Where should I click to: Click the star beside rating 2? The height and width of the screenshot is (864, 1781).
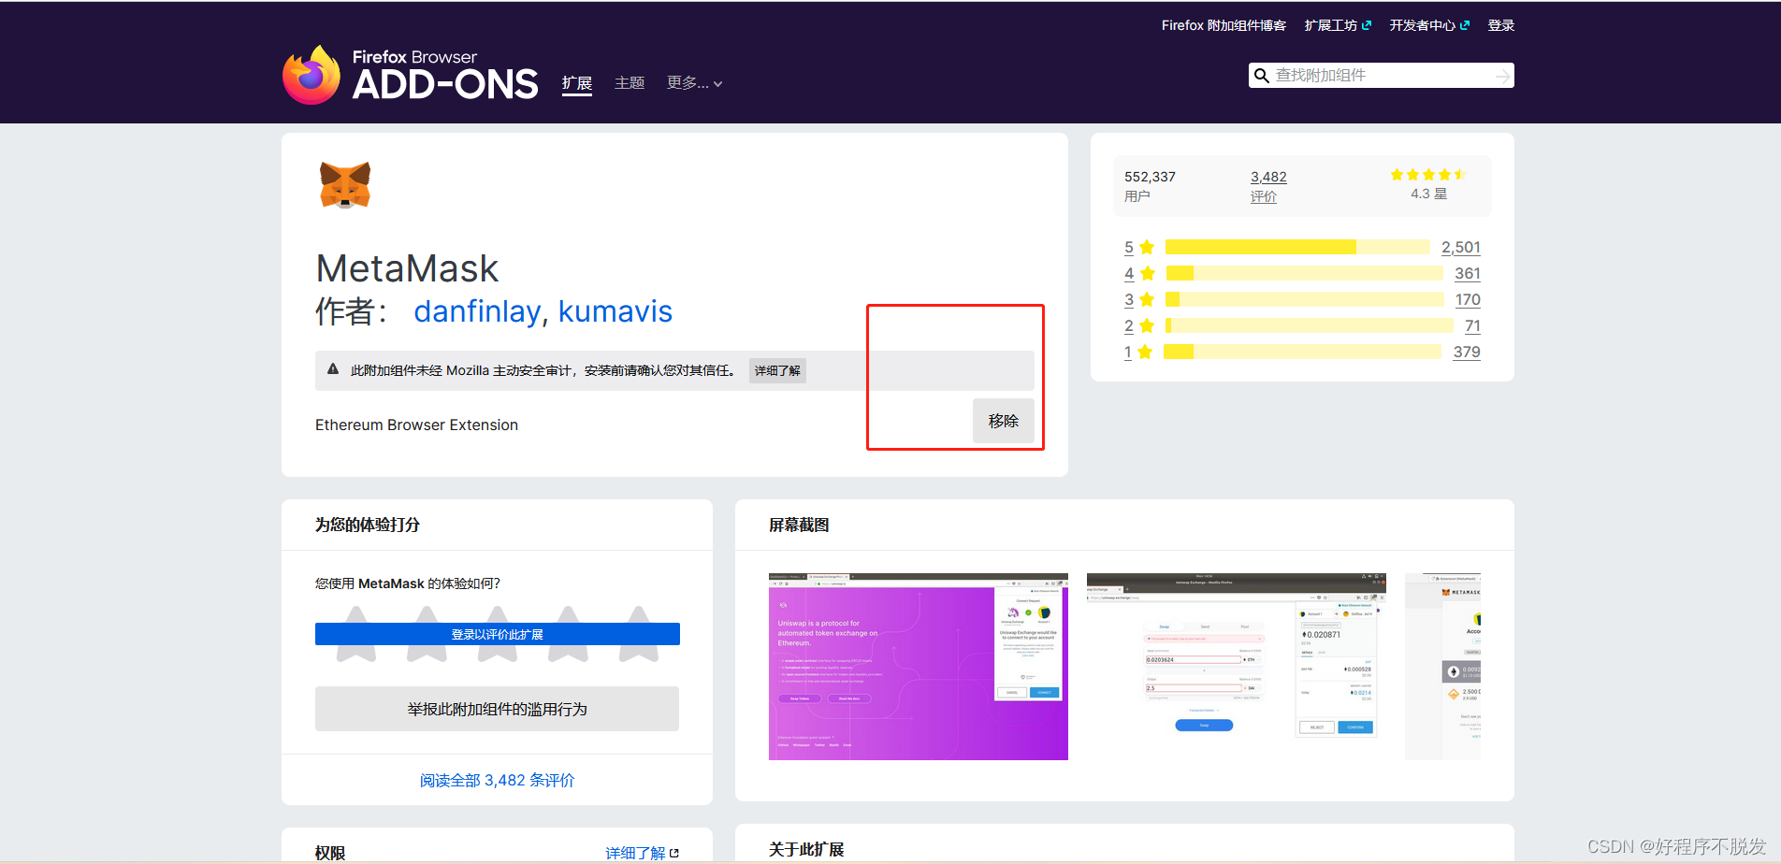[1147, 325]
